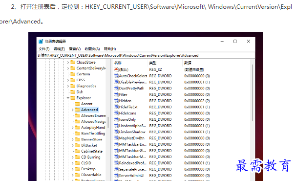Click the 名称 column header
The width and height of the screenshot is (295, 181).
[118, 63]
